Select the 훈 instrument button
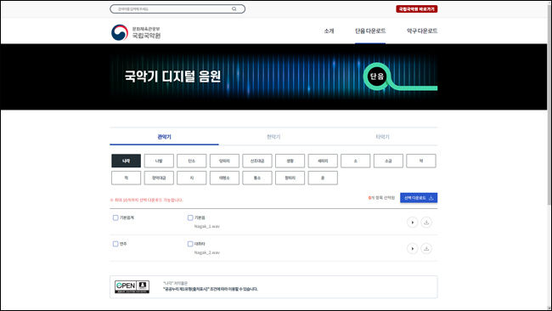 pos(323,178)
